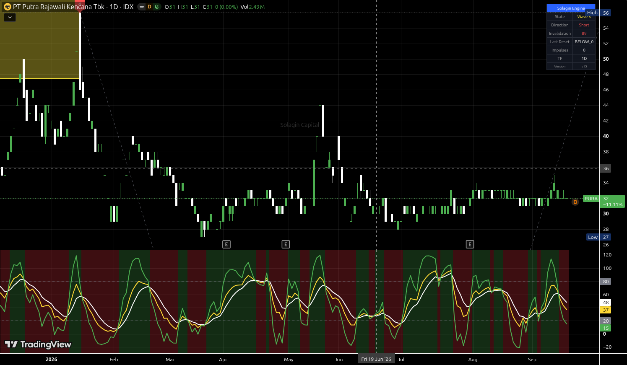Click the gray 36 dashed-line price label
This screenshot has width=627, height=365.
point(606,168)
